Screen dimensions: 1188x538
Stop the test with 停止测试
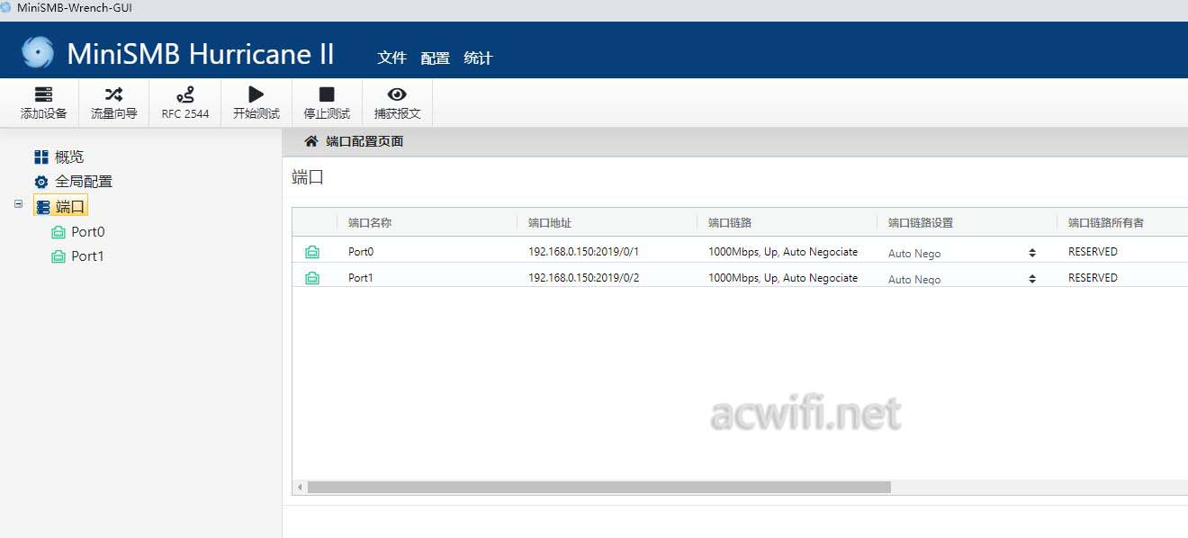(327, 103)
